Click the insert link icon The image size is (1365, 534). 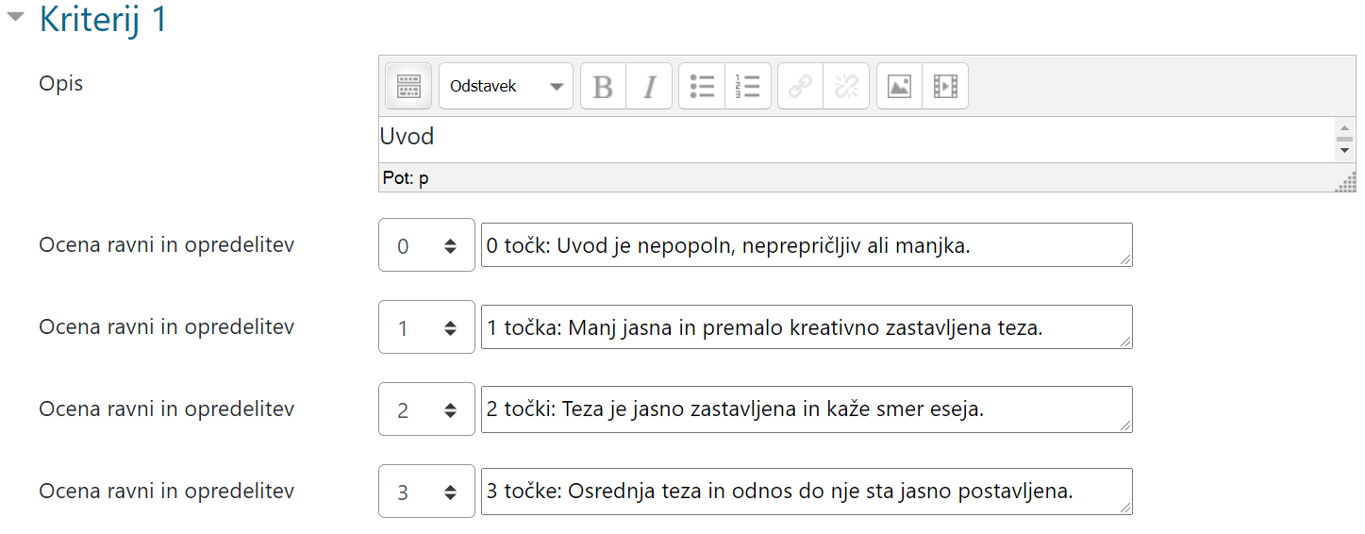pos(801,87)
